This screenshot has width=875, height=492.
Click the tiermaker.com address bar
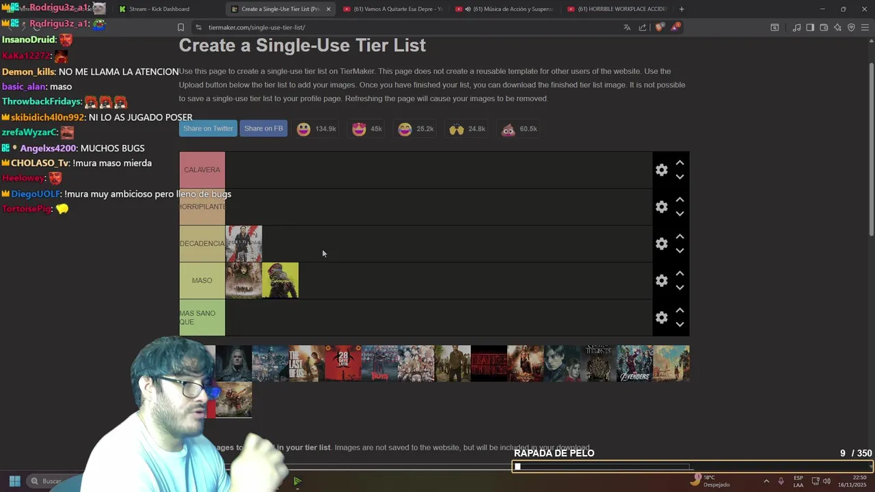[403, 27]
